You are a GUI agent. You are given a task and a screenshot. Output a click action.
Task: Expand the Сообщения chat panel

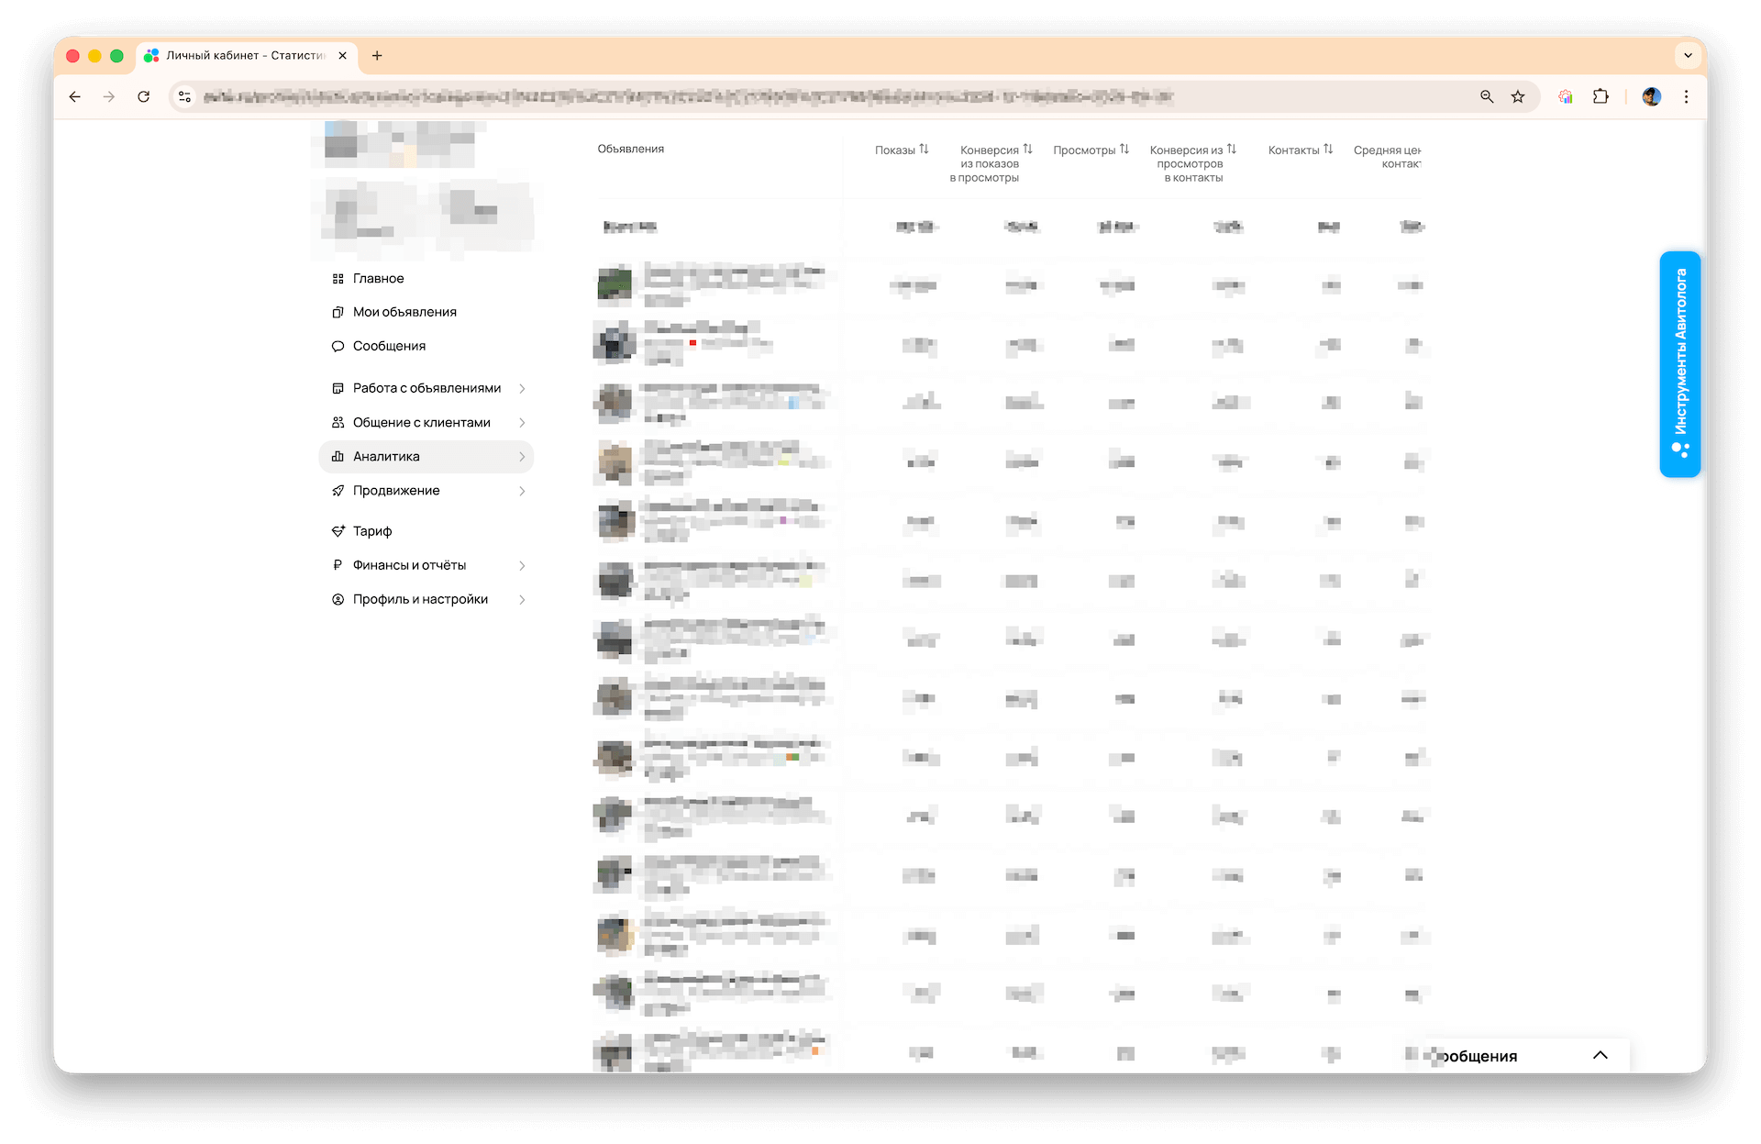(1600, 1055)
